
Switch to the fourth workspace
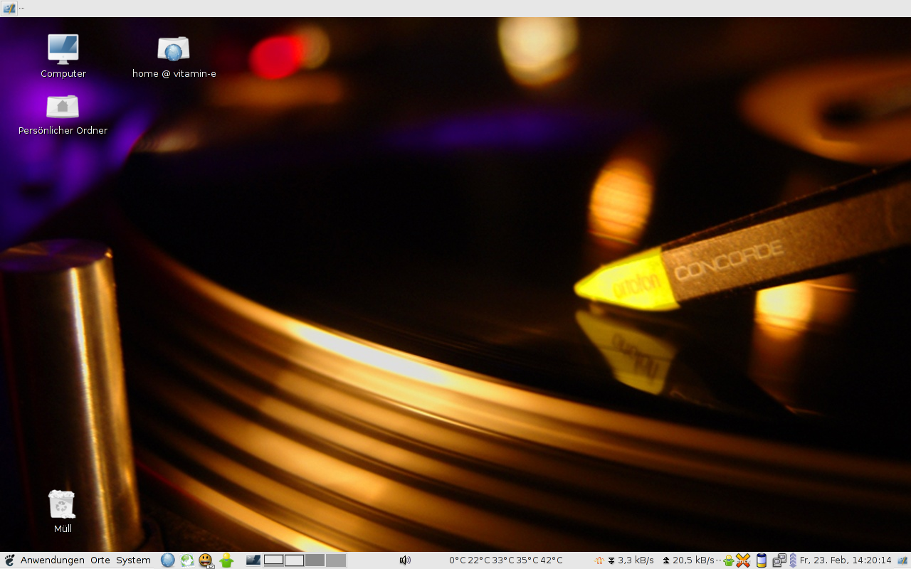336,560
